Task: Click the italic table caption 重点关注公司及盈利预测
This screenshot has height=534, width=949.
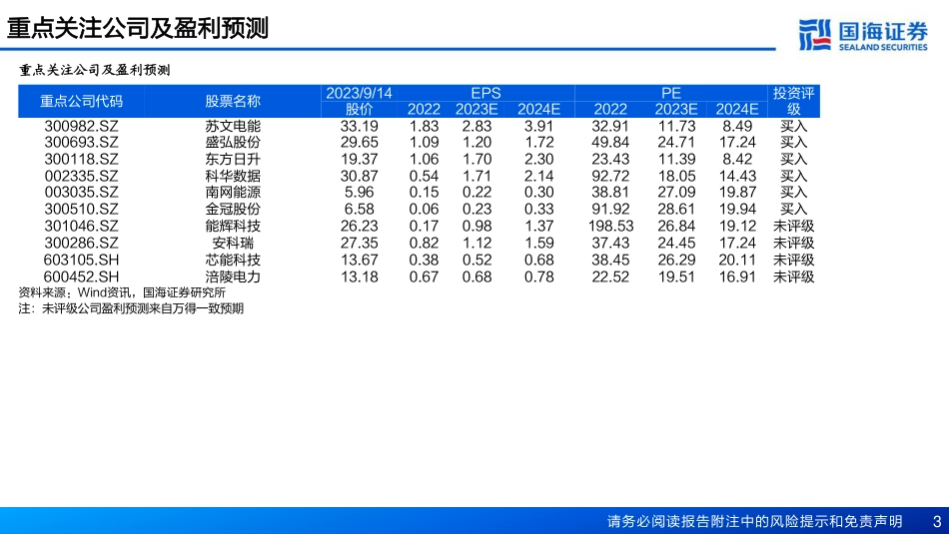Action: pos(95,70)
